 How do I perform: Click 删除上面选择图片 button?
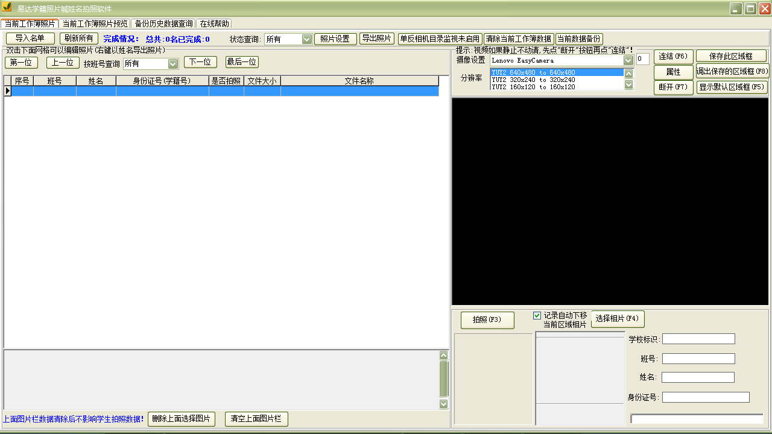pyautogui.click(x=182, y=419)
